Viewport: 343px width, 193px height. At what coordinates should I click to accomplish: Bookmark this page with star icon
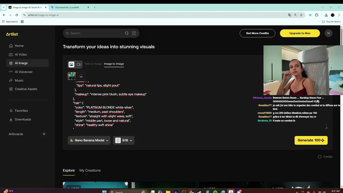click(301, 15)
